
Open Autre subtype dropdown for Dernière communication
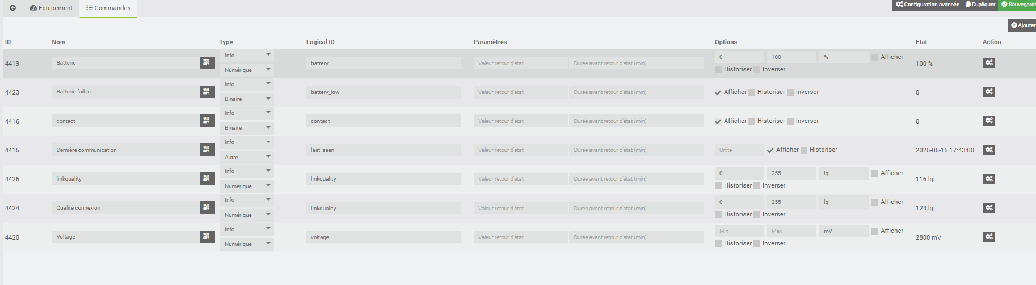click(x=247, y=157)
